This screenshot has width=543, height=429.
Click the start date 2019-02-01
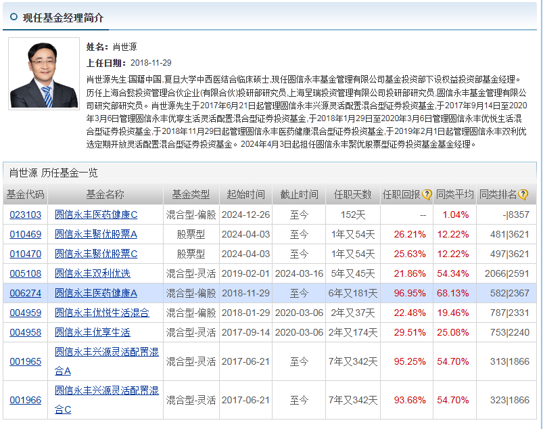245,274
